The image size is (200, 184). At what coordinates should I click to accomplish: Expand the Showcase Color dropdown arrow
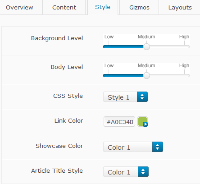(158, 147)
